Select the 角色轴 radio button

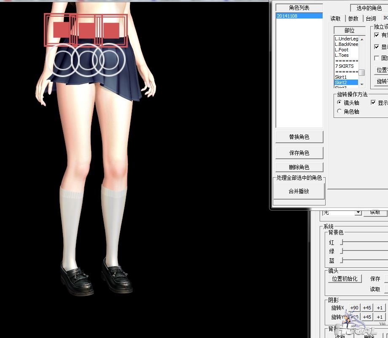[x=339, y=112]
